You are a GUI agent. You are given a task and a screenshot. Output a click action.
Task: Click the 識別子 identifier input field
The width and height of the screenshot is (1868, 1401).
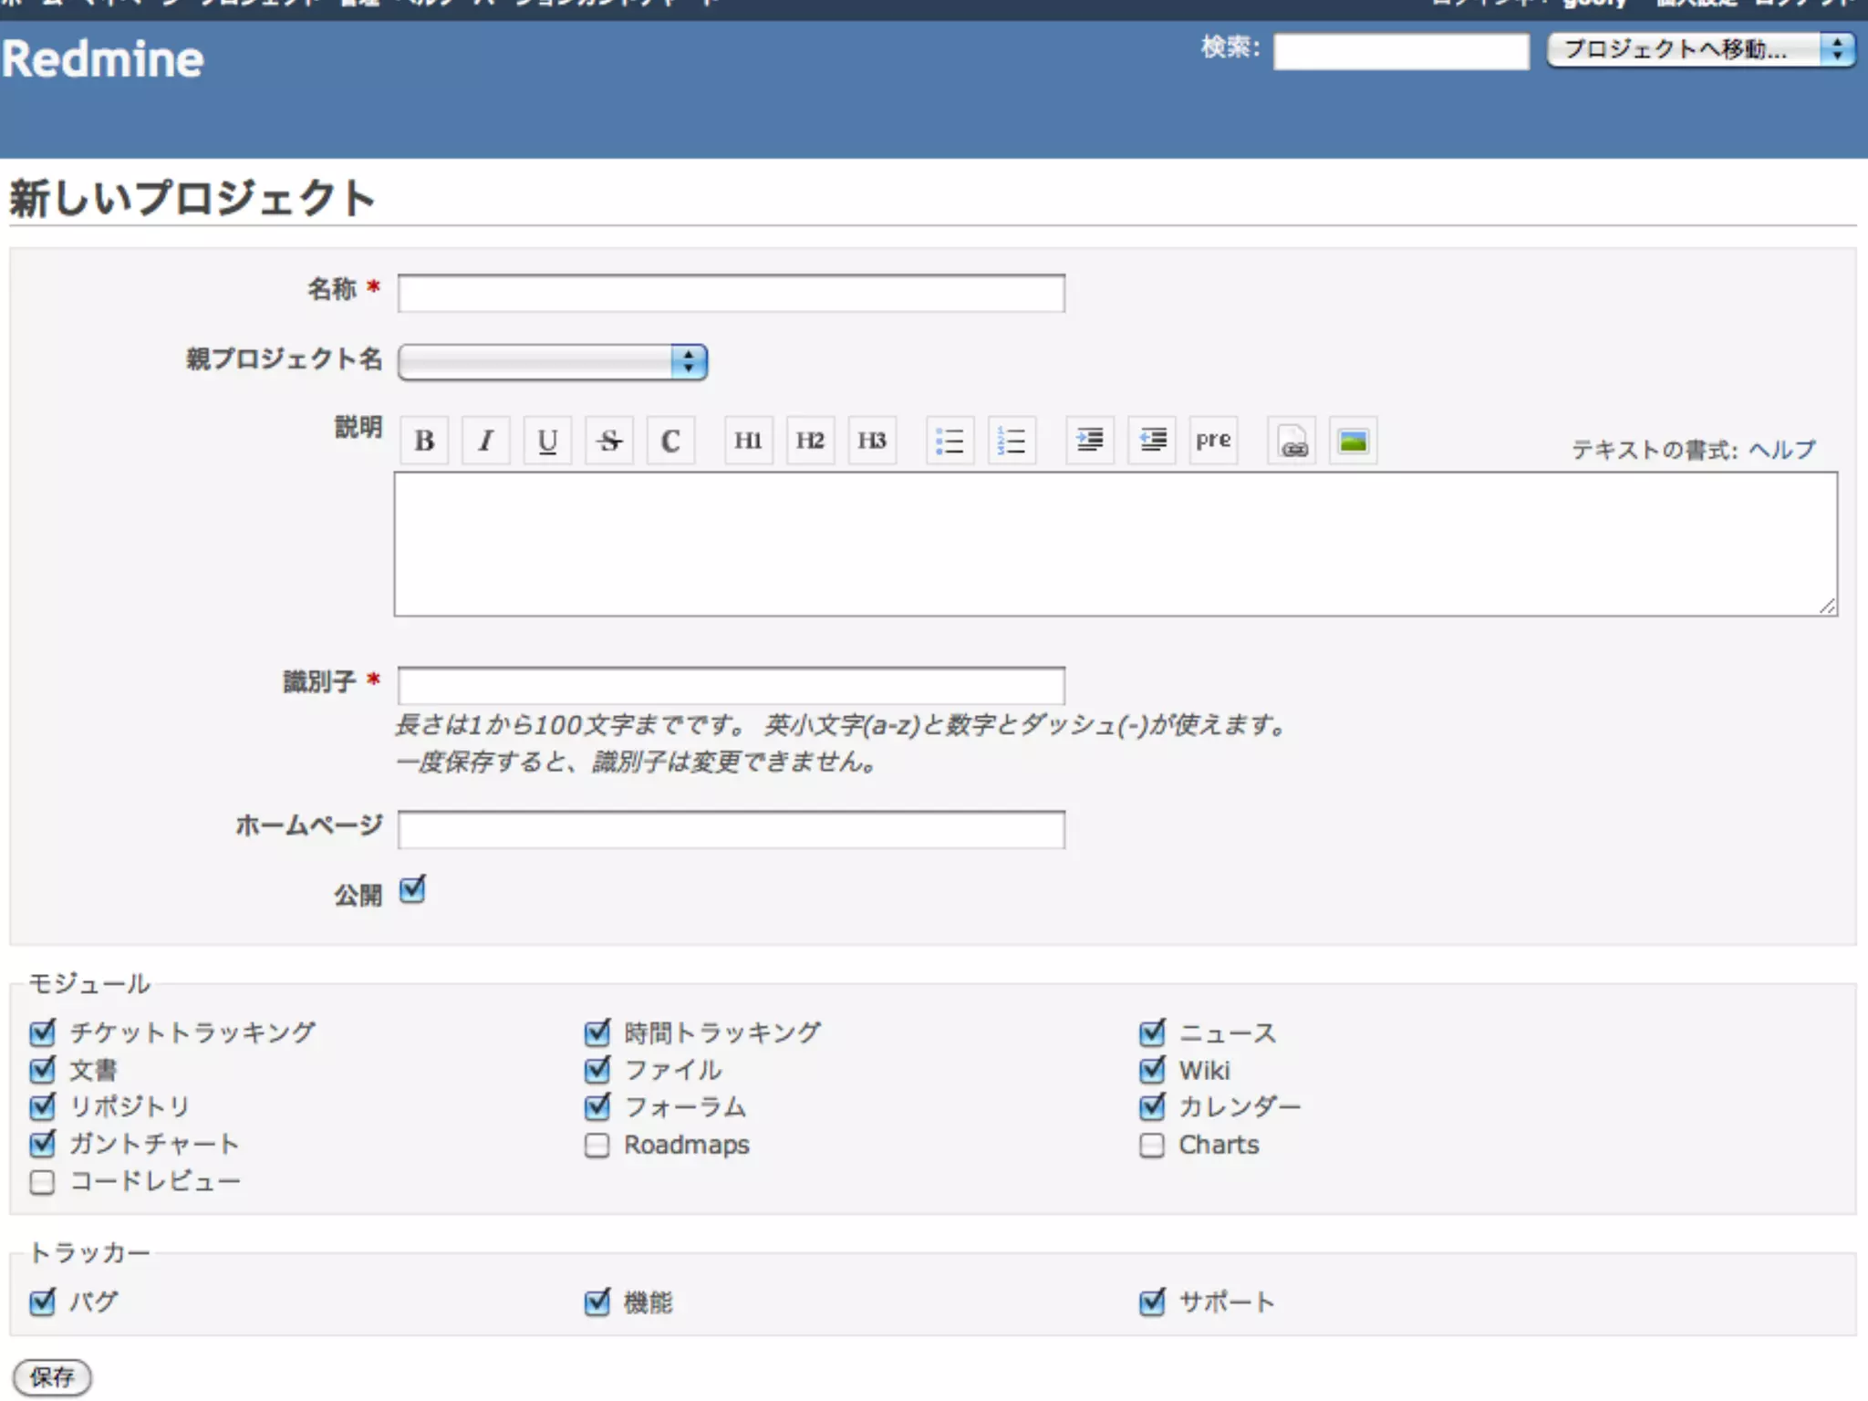point(731,686)
